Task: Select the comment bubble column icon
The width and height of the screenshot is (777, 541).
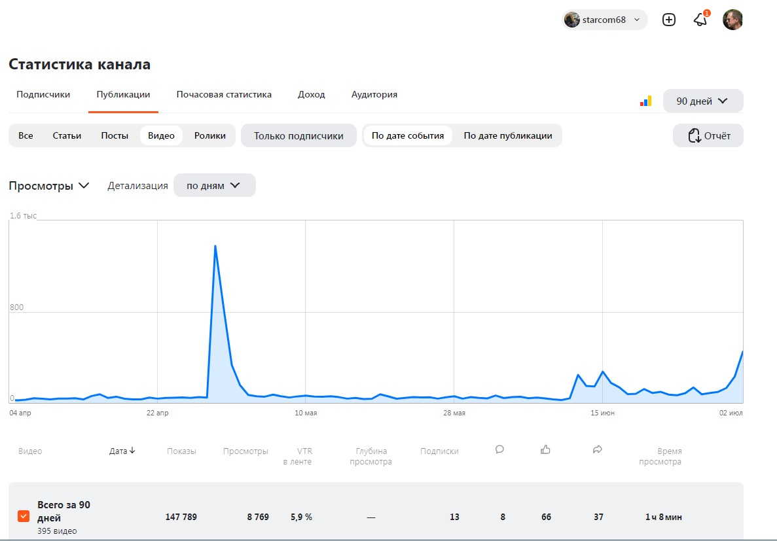Action: pyautogui.click(x=499, y=449)
